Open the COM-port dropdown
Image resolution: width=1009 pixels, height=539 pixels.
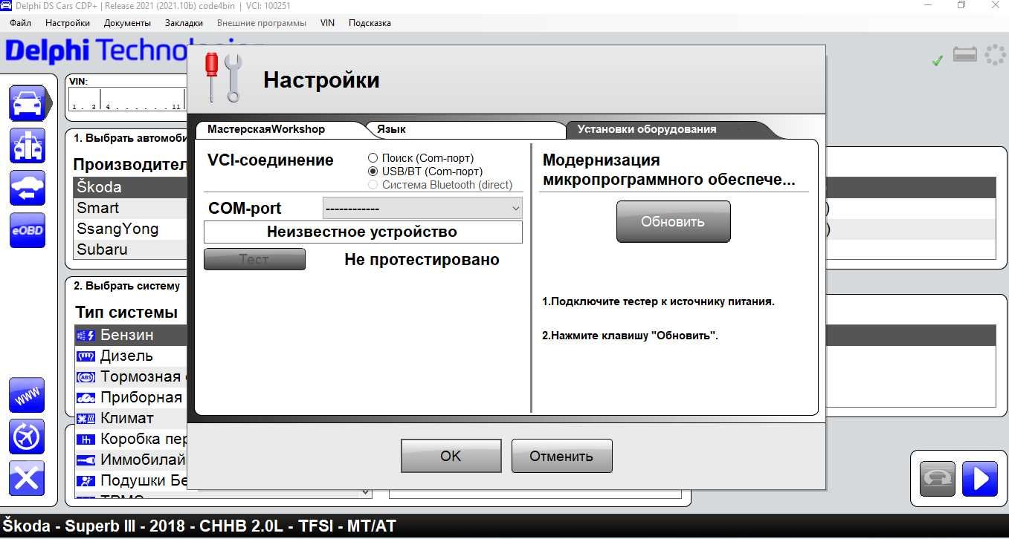click(422, 209)
